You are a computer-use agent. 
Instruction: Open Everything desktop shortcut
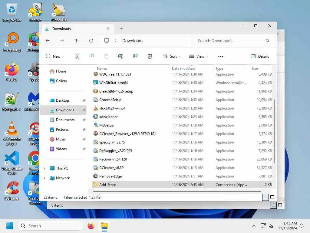click(x=12, y=42)
